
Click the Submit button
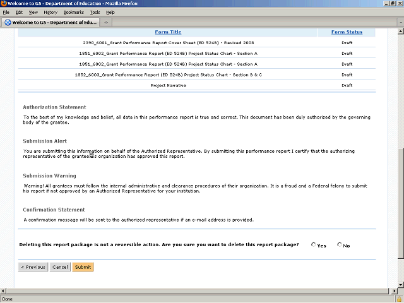pos(83,267)
